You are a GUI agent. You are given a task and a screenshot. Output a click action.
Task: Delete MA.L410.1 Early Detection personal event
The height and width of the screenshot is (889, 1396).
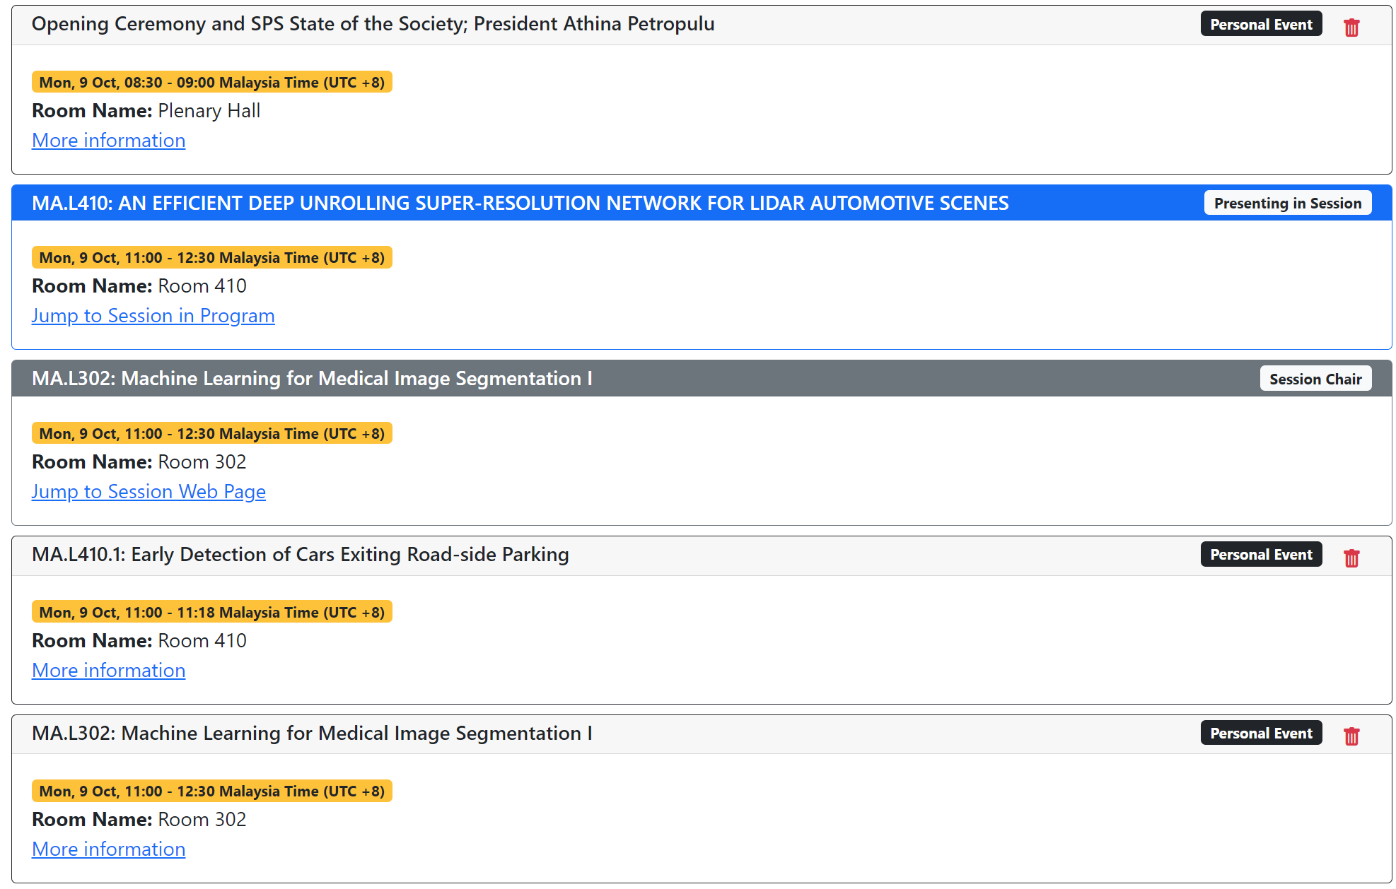point(1351,558)
